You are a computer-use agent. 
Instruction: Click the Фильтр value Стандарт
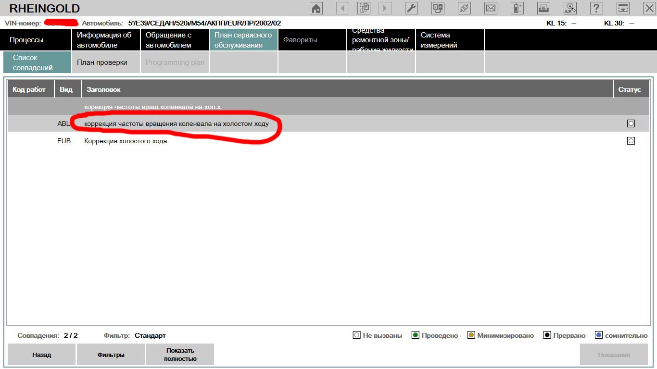click(150, 335)
